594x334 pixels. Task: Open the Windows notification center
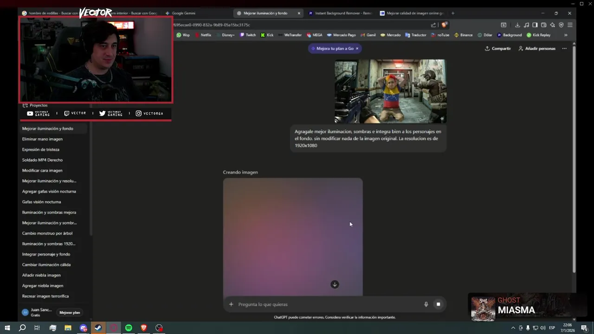tap(584, 328)
